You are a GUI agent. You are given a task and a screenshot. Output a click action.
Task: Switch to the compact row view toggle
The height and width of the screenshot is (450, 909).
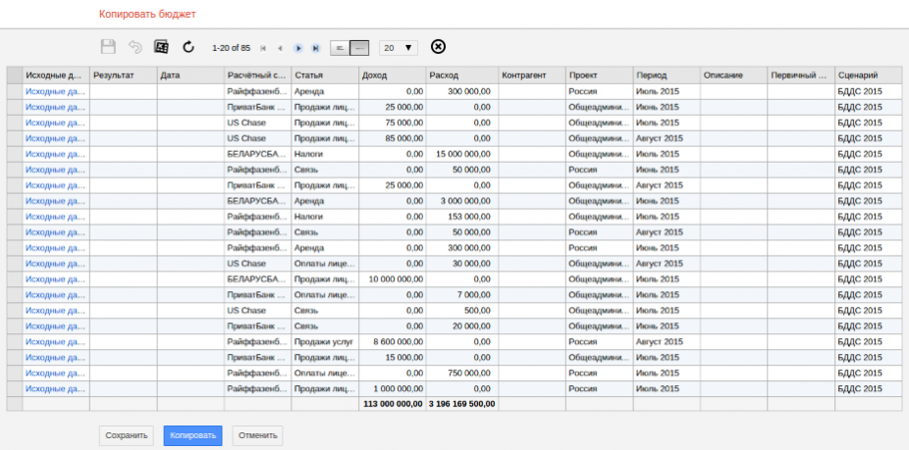tap(340, 47)
